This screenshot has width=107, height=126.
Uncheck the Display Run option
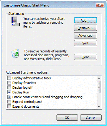[x=9, y=92]
